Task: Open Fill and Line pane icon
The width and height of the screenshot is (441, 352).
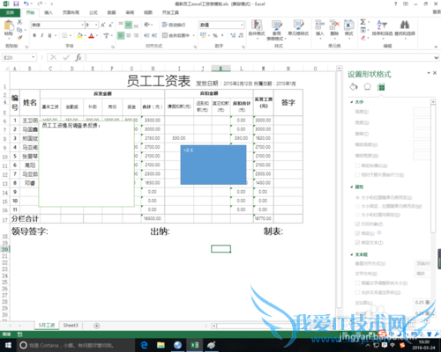Action: tap(354, 87)
